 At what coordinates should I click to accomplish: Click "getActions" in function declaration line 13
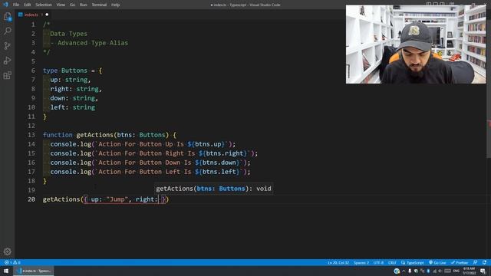95,135
